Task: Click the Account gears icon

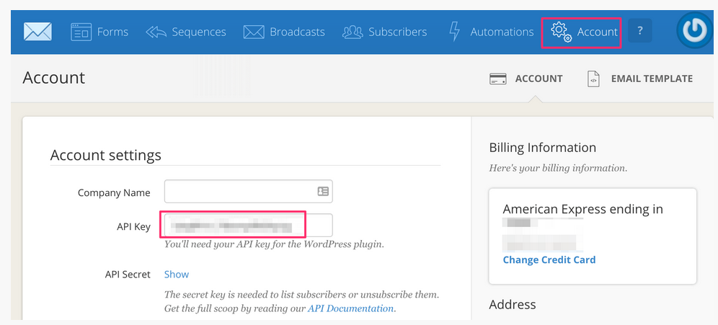Action: tap(561, 32)
